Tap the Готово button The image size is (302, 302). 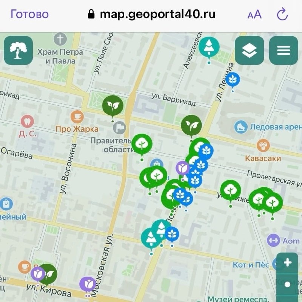29,14
